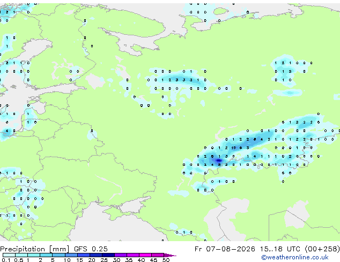The image size is (340, 262).
Task: Select the 2–5 mm legend swatch
Action: [46, 255]
